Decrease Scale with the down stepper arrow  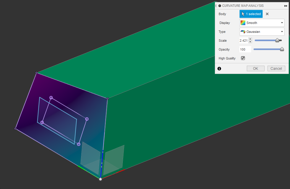point(250,42)
